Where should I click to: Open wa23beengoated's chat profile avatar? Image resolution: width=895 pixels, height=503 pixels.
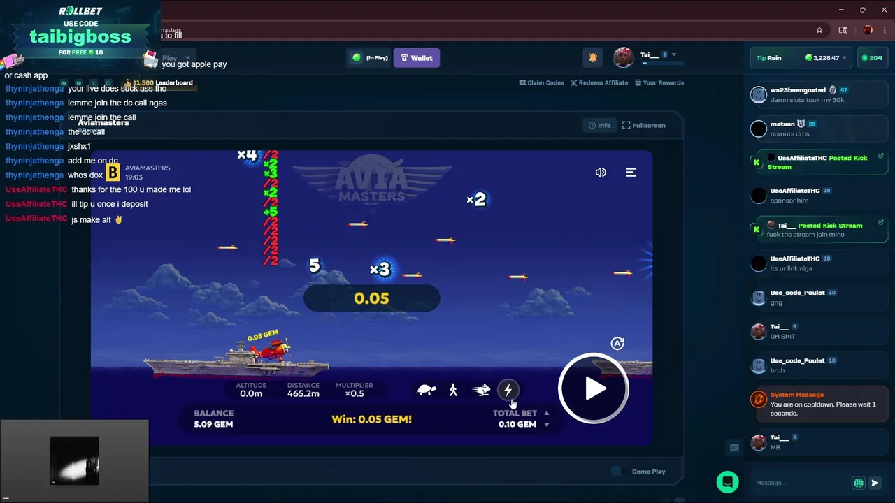[759, 95]
